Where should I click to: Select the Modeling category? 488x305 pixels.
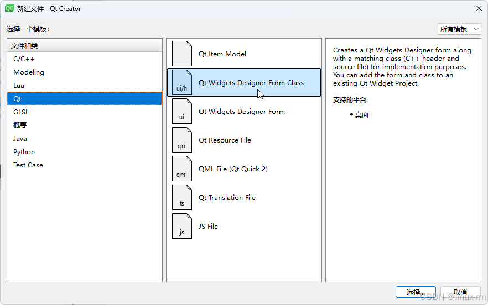(85, 72)
